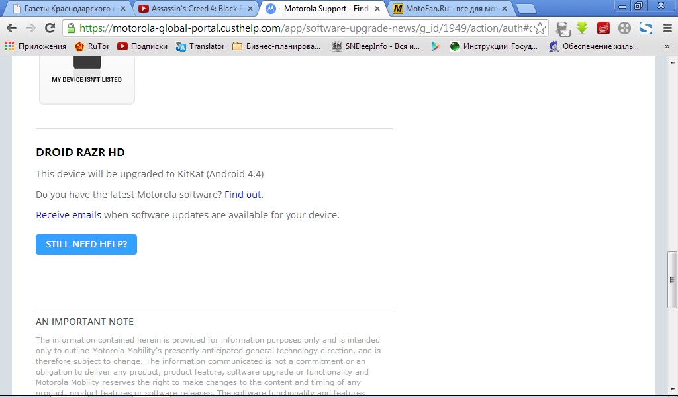Click the Still Need Help? button
Viewport: 678px width, 397px height.
(87, 245)
